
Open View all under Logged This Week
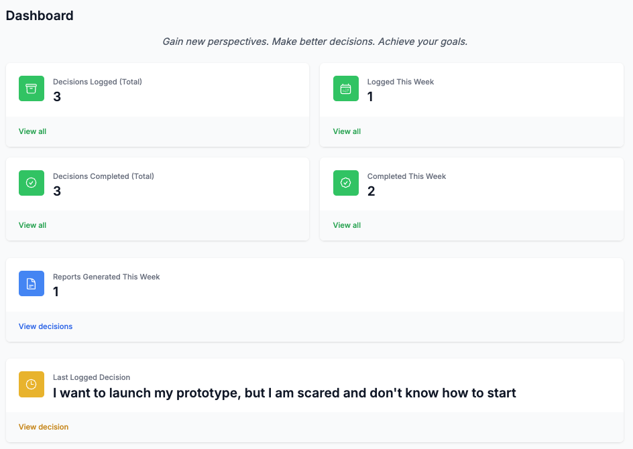[347, 131]
